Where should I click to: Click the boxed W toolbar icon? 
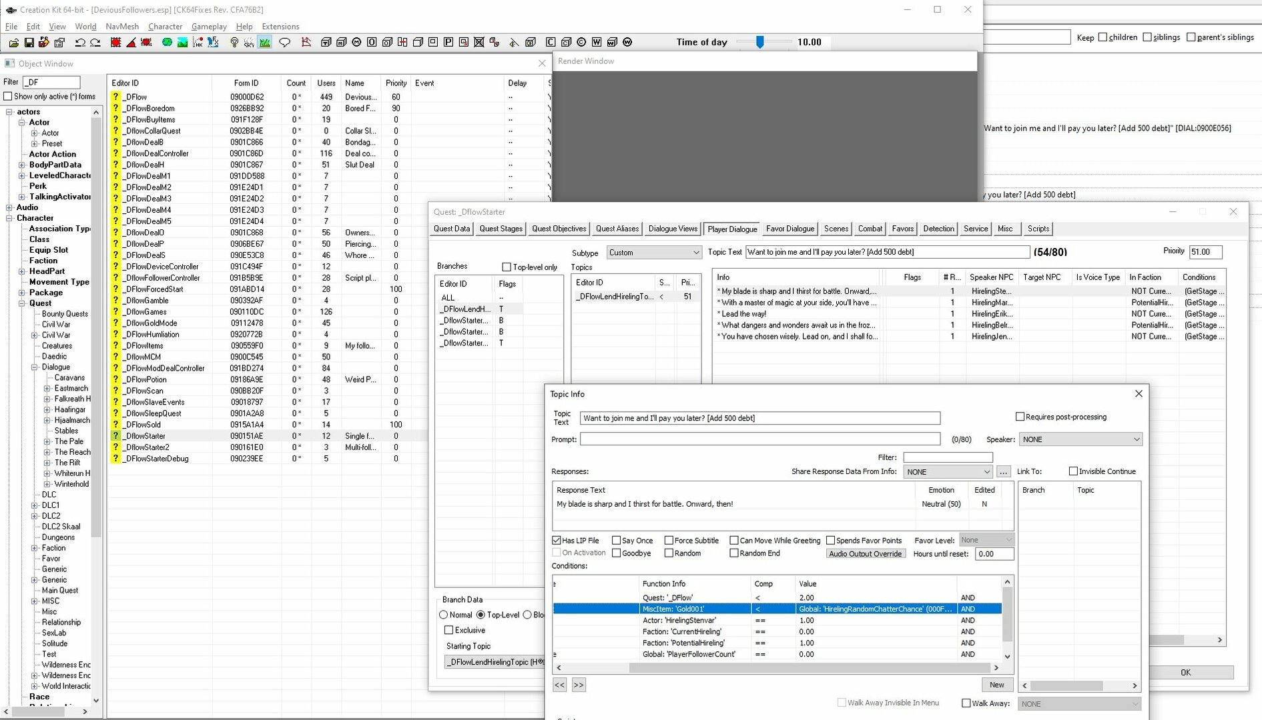[597, 42]
